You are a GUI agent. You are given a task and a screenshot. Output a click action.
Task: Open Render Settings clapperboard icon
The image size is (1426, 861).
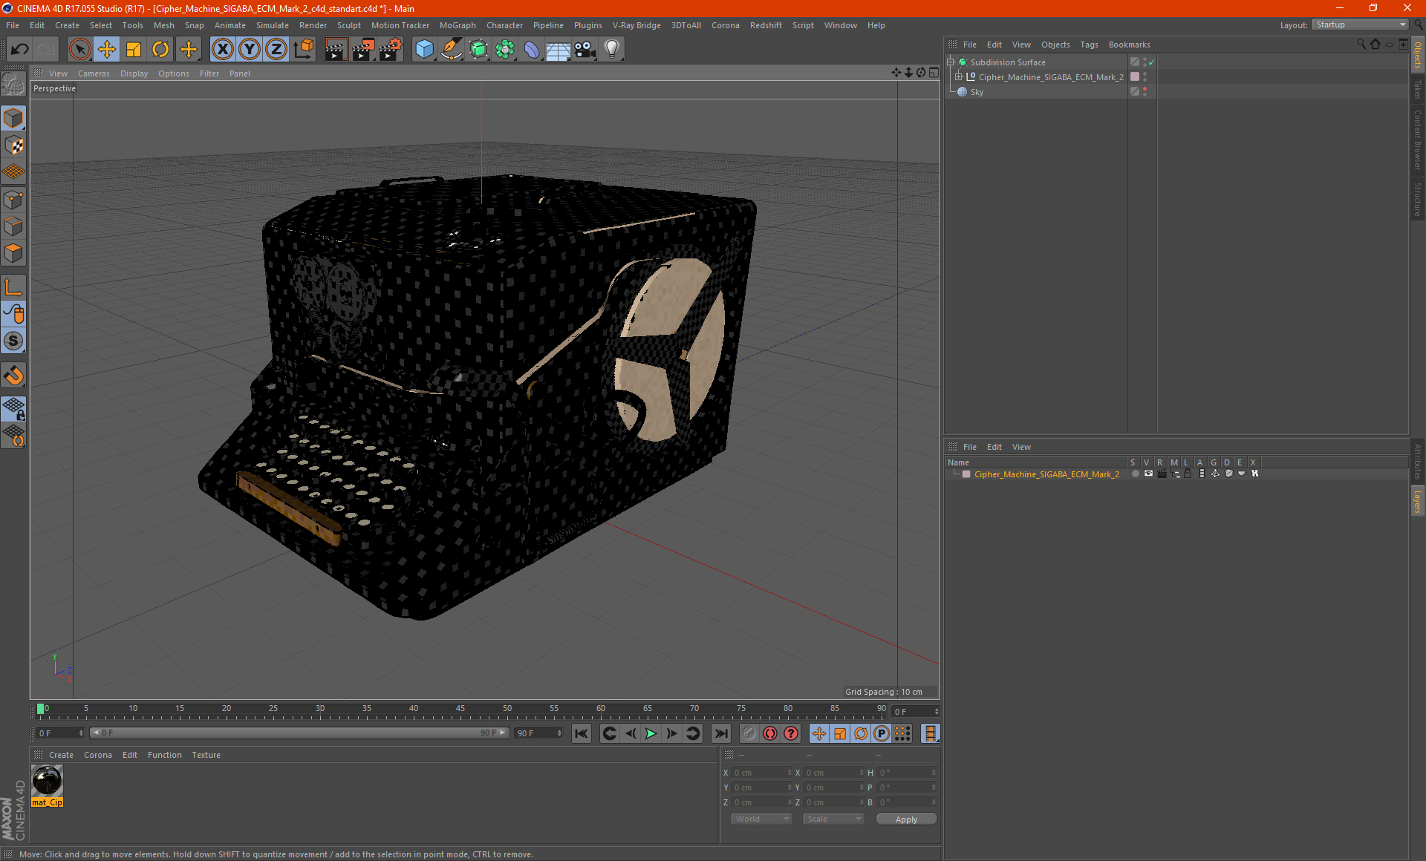[390, 50]
